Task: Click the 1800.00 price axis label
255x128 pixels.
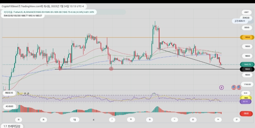Action: tap(247, 75)
